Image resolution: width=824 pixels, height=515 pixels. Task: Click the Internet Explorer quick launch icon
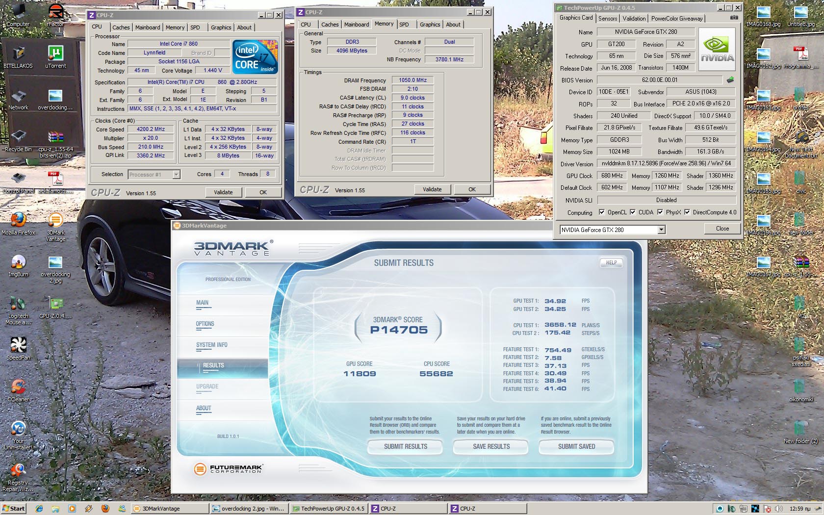tap(39, 509)
